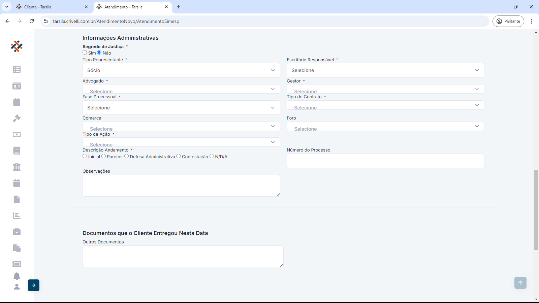Open the Tipo Representante dropdown
The width and height of the screenshot is (539, 303).
[181, 70]
